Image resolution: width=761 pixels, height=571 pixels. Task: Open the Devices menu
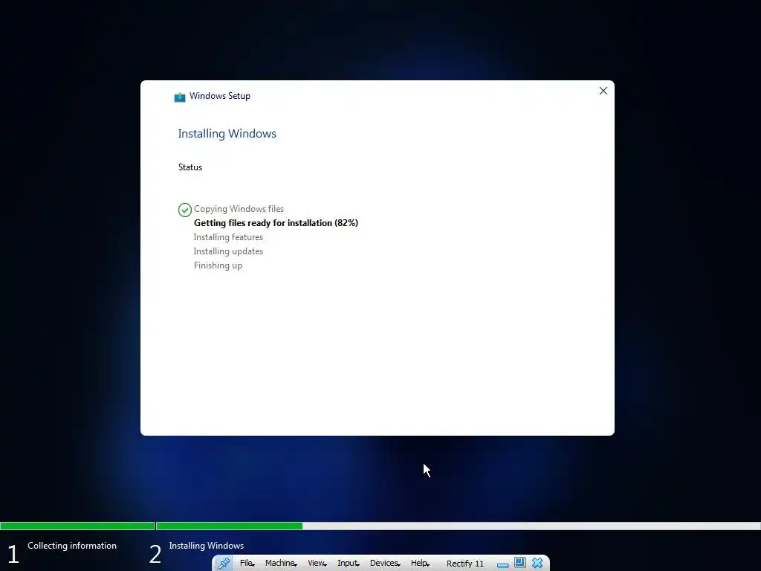click(385, 564)
